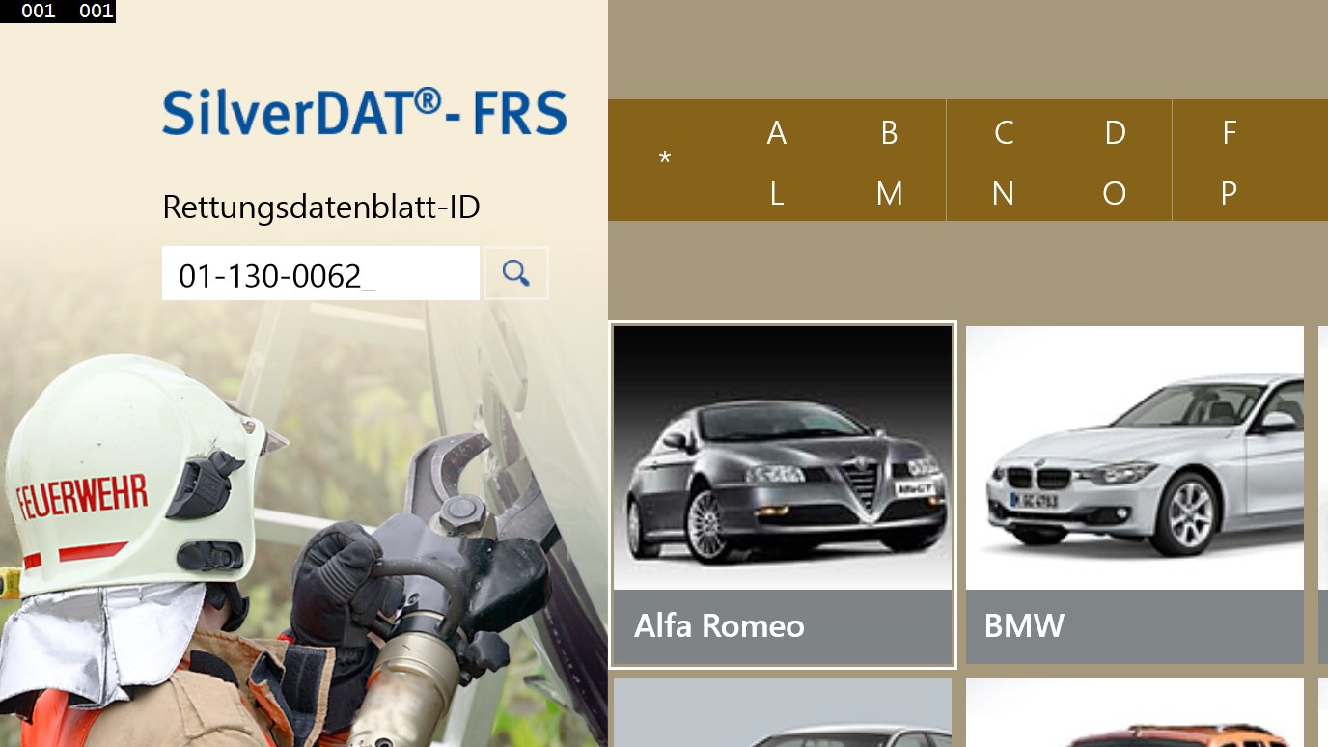Click the magnifying glass search icon
This screenshot has width=1328, height=747.
(x=515, y=273)
